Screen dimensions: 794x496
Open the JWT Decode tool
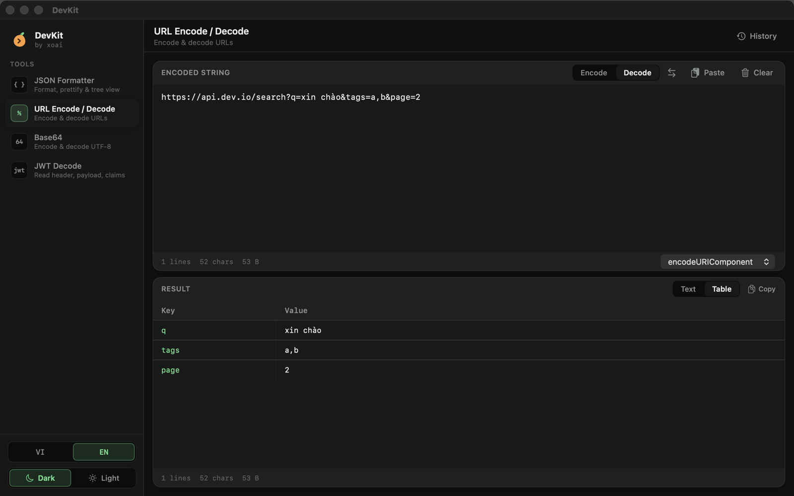click(x=72, y=170)
